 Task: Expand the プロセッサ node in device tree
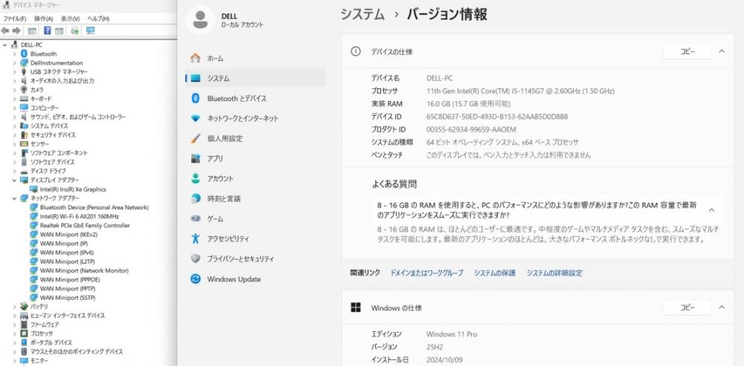point(15,334)
